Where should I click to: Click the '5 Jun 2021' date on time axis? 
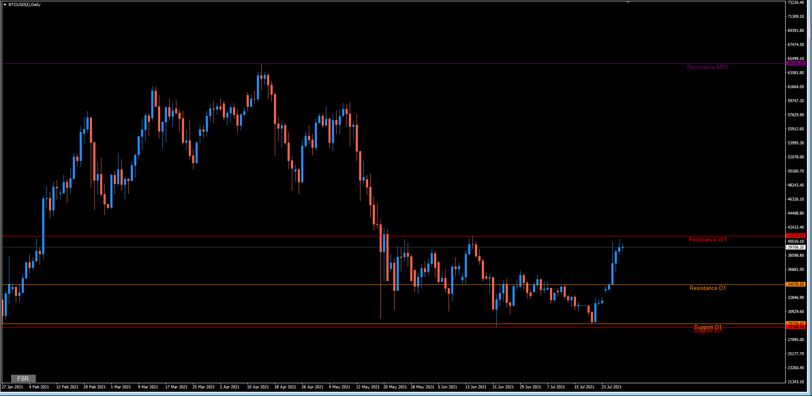[x=447, y=387]
